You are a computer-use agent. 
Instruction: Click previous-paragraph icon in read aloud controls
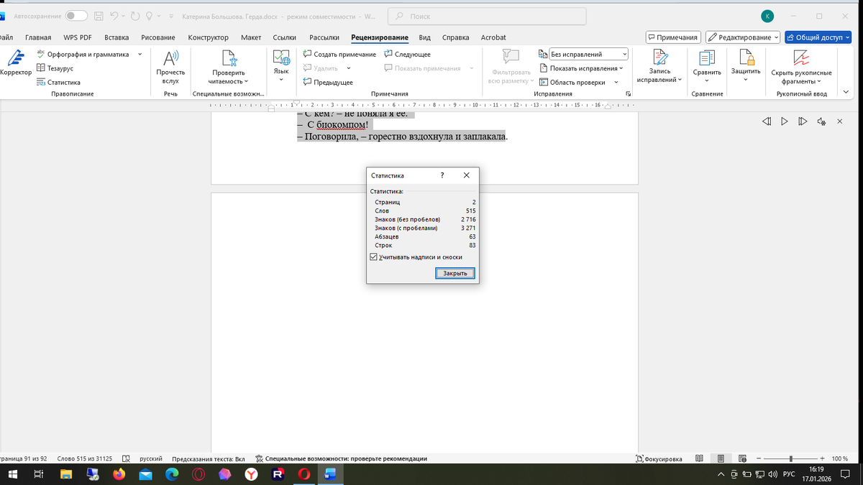pos(767,122)
